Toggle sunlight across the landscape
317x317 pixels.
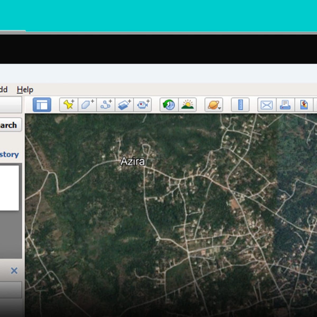[x=187, y=105]
